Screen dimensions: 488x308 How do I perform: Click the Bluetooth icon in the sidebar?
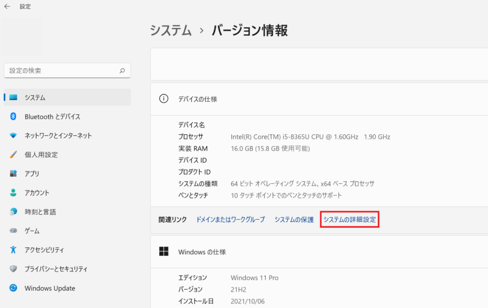coord(13,116)
